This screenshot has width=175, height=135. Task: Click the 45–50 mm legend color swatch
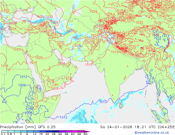point(81,131)
